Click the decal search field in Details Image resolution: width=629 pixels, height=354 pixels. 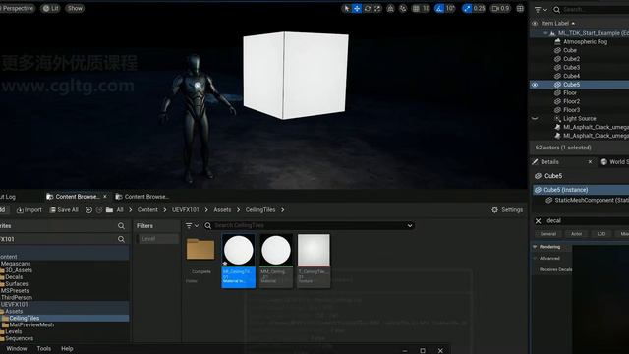pos(587,220)
